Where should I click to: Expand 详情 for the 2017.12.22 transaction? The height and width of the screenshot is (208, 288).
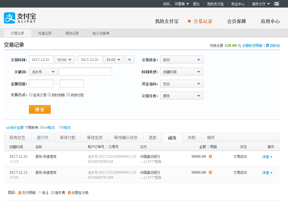pyautogui.click(x=267, y=157)
